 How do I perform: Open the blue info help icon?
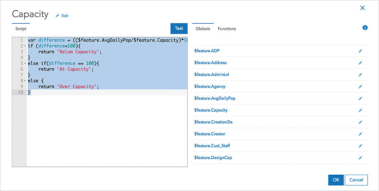tap(365, 28)
